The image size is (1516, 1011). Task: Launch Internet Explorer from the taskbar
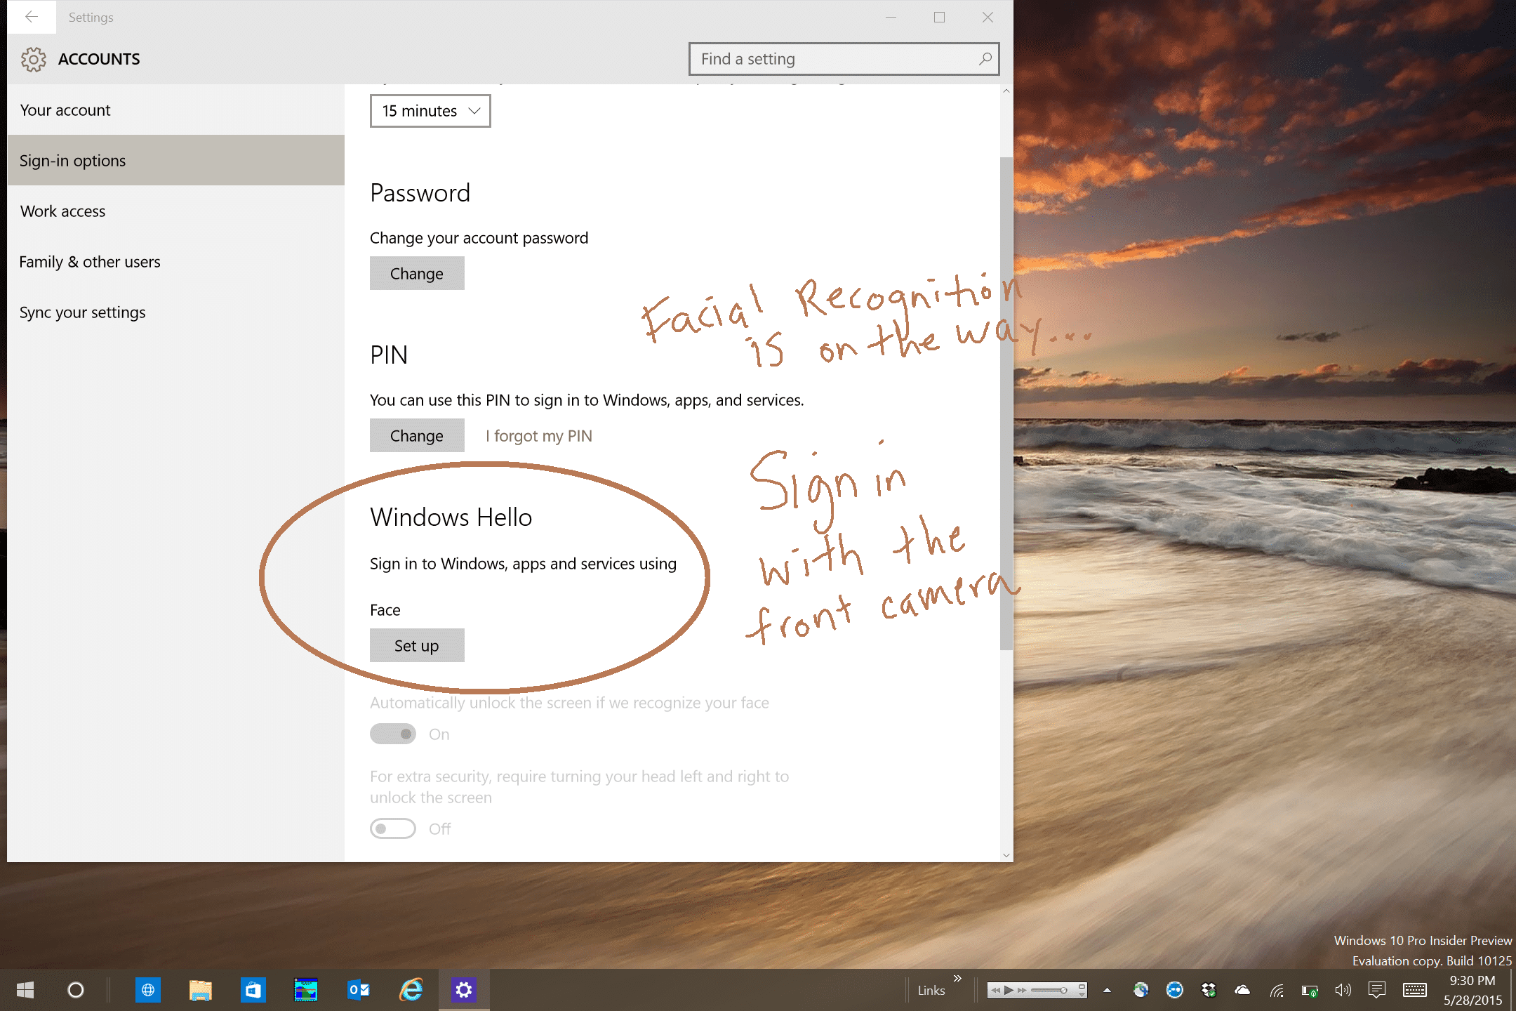411,990
